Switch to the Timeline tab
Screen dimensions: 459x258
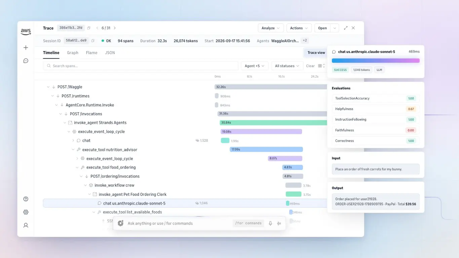pos(51,53)
